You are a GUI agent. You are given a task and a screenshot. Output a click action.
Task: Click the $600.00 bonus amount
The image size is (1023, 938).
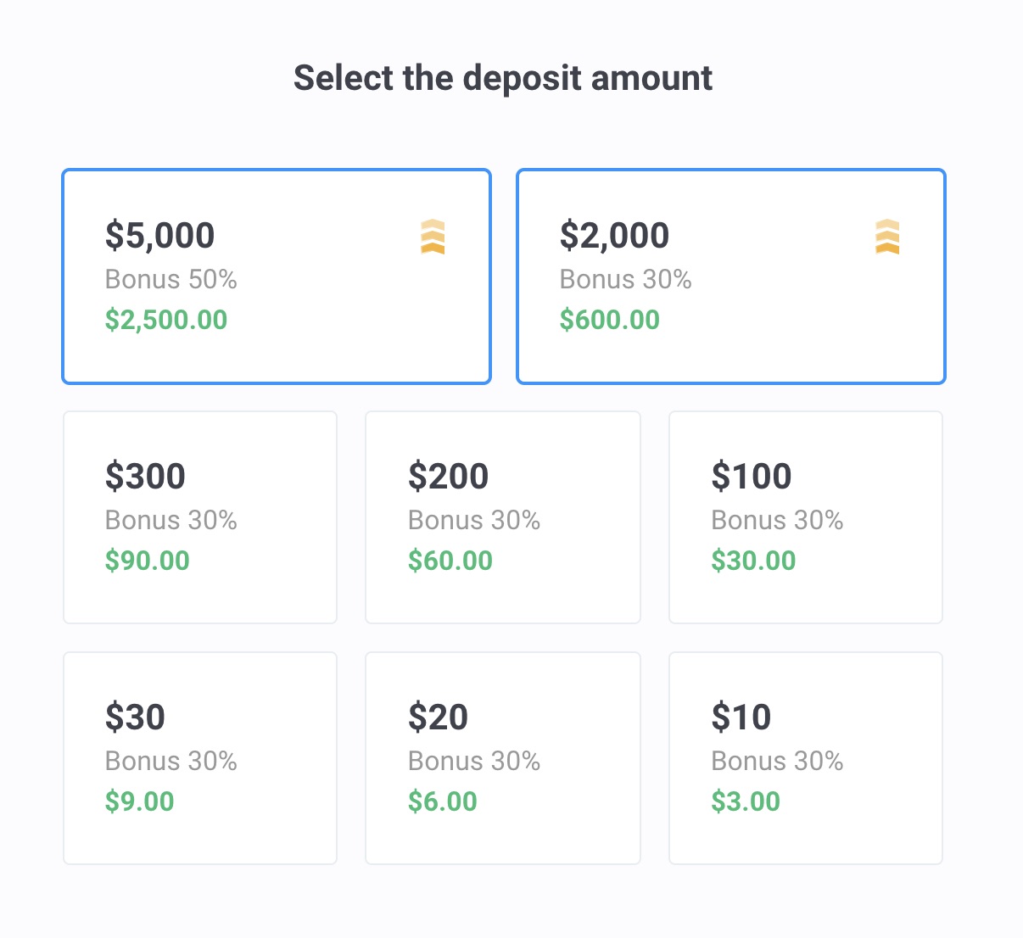(609, 320)
